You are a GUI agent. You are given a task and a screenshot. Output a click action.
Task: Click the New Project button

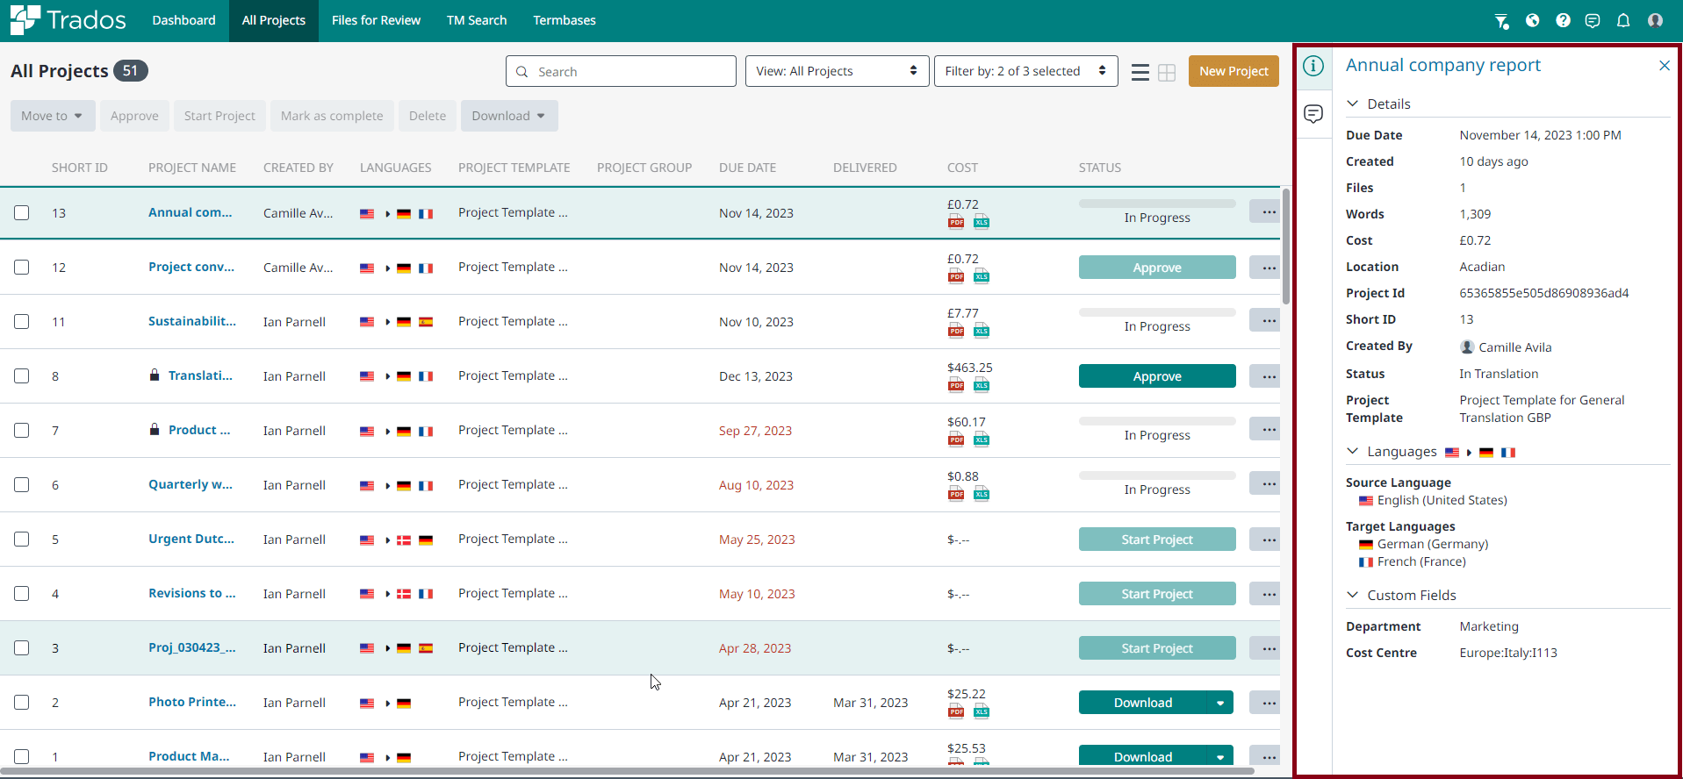click(1233, 71)
